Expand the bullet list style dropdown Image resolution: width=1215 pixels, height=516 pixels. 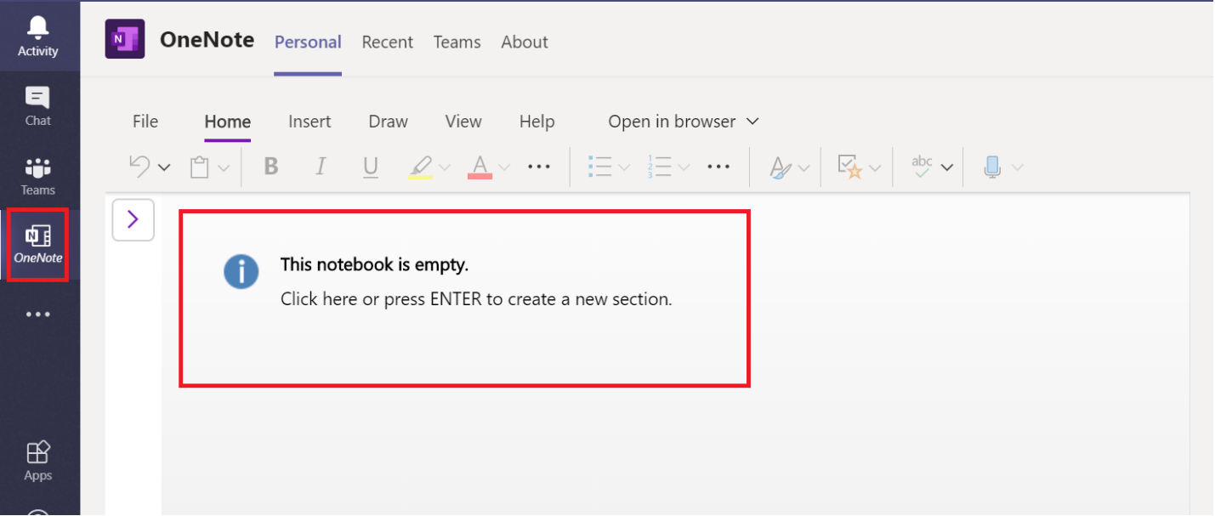[625, 167]
